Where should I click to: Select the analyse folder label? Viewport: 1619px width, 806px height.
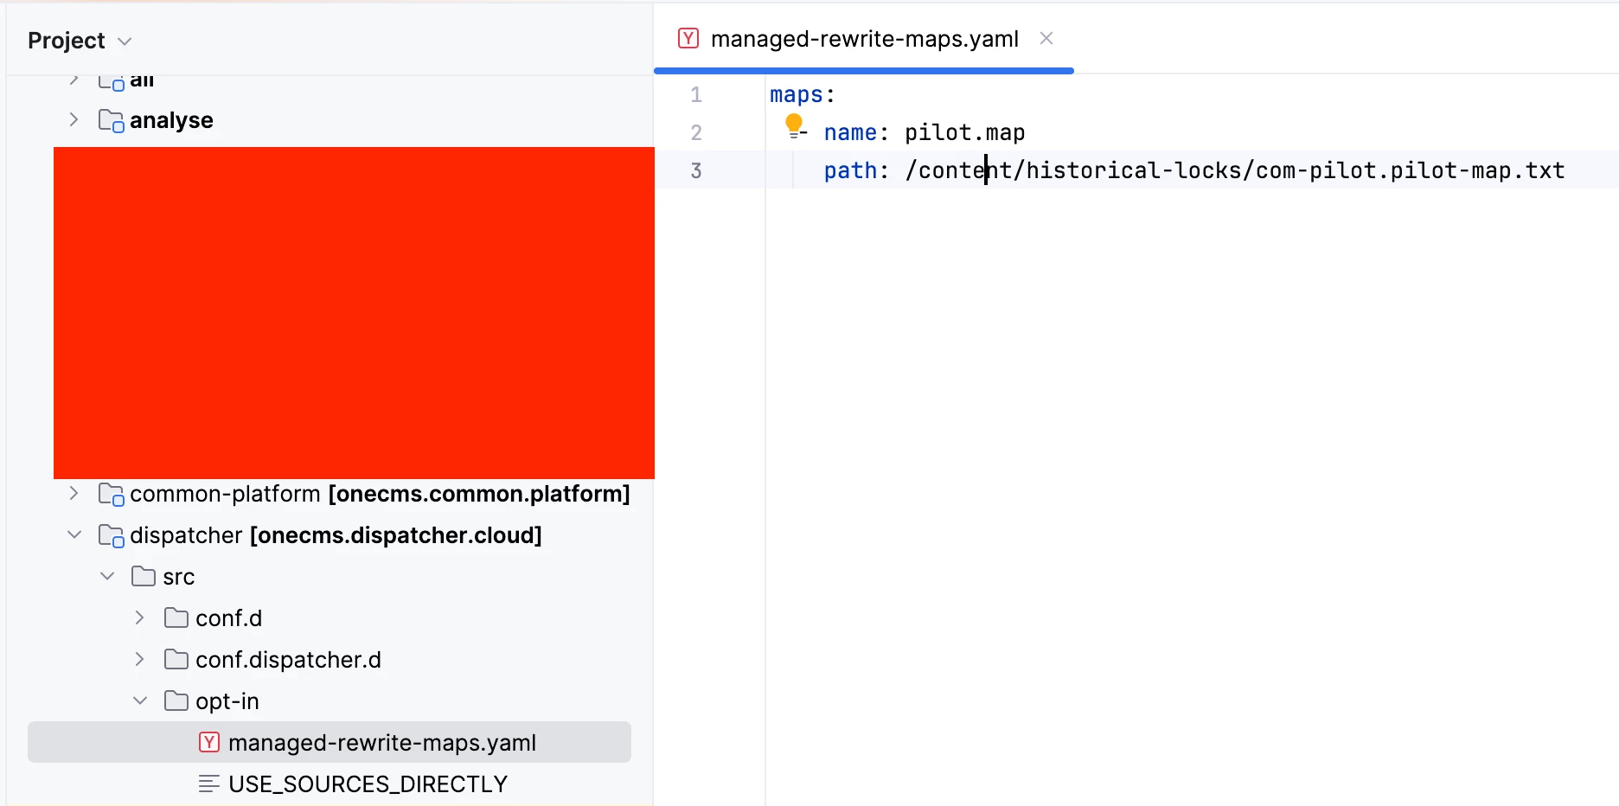[171, 120]
